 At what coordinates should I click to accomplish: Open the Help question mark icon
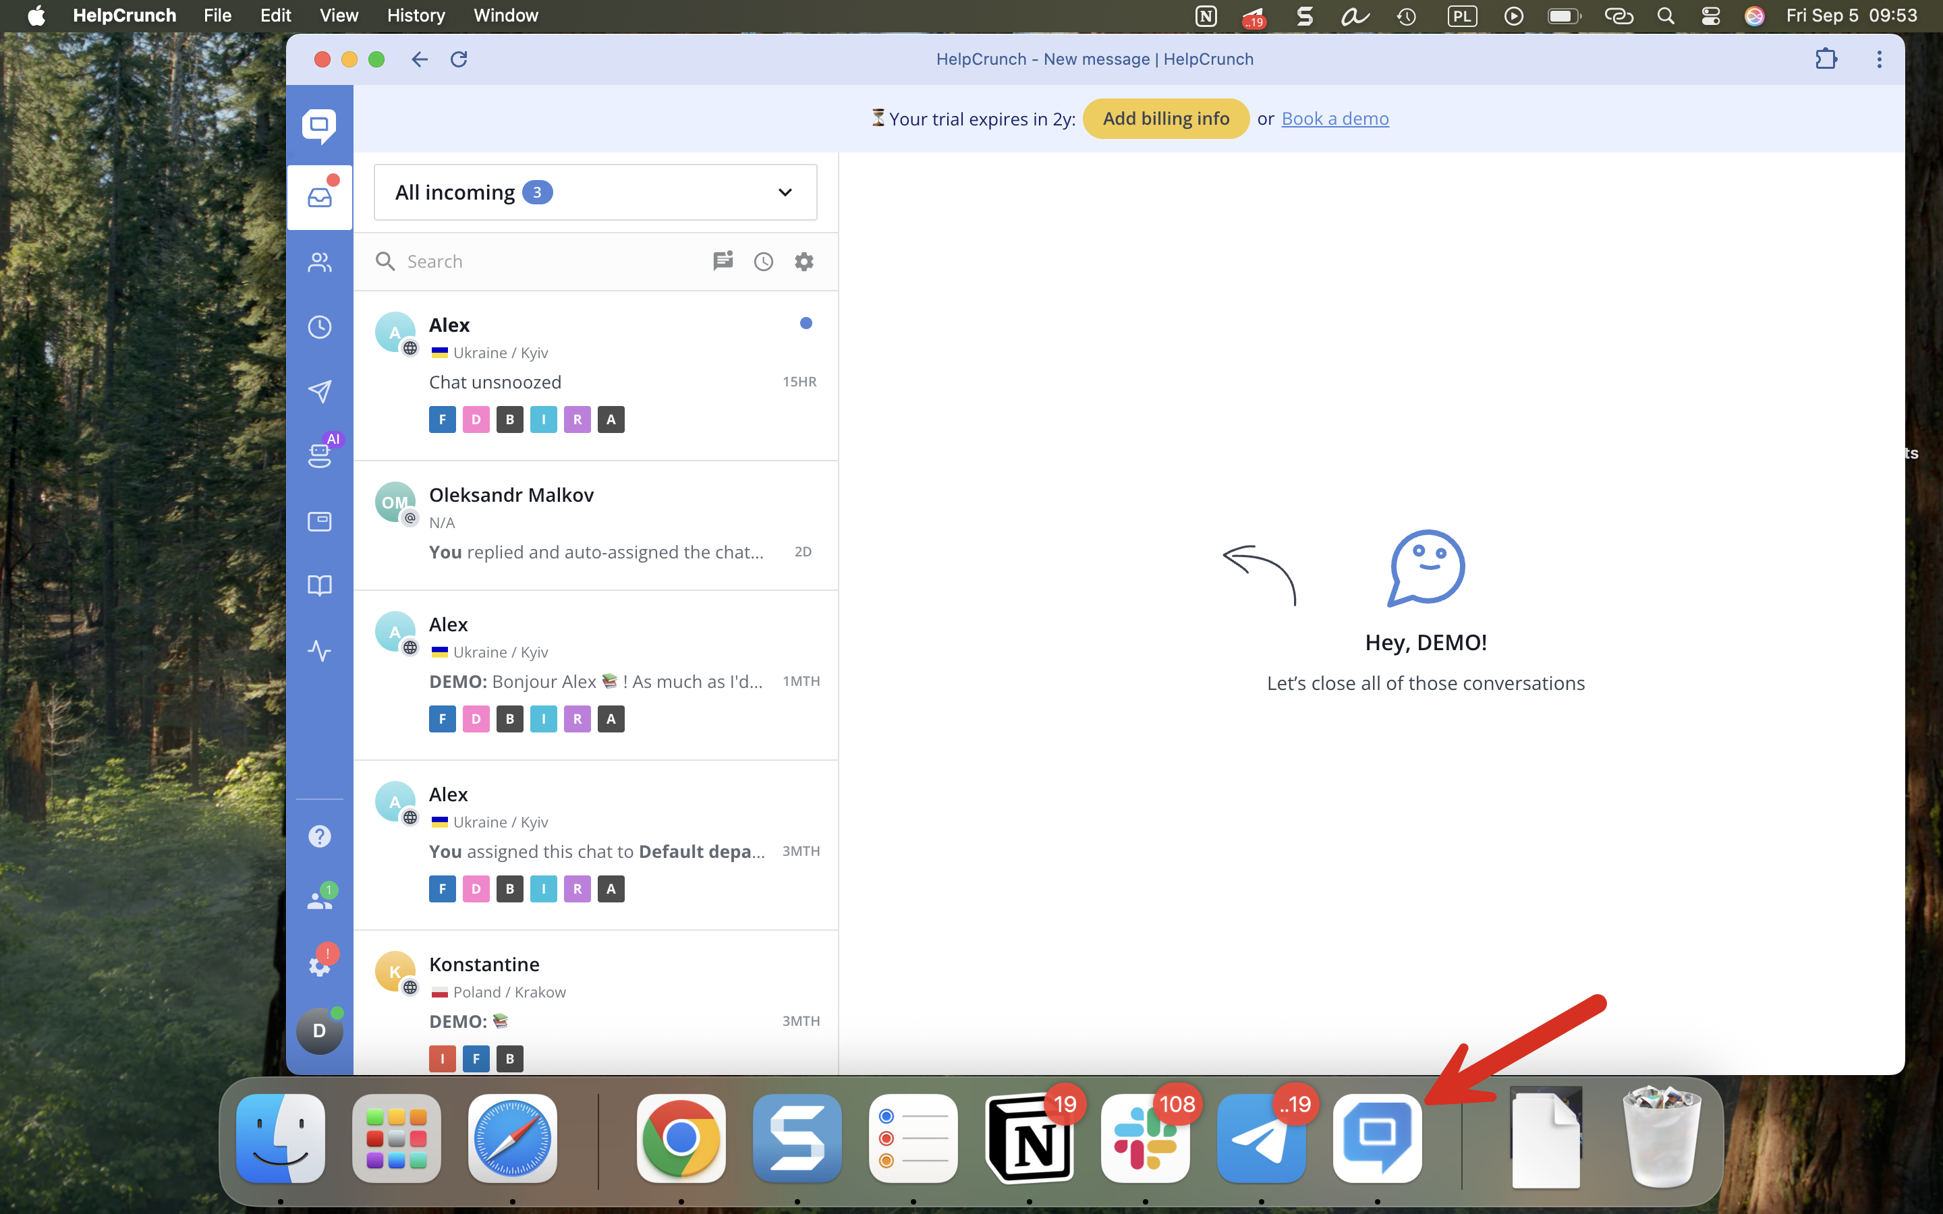[320, 836]
